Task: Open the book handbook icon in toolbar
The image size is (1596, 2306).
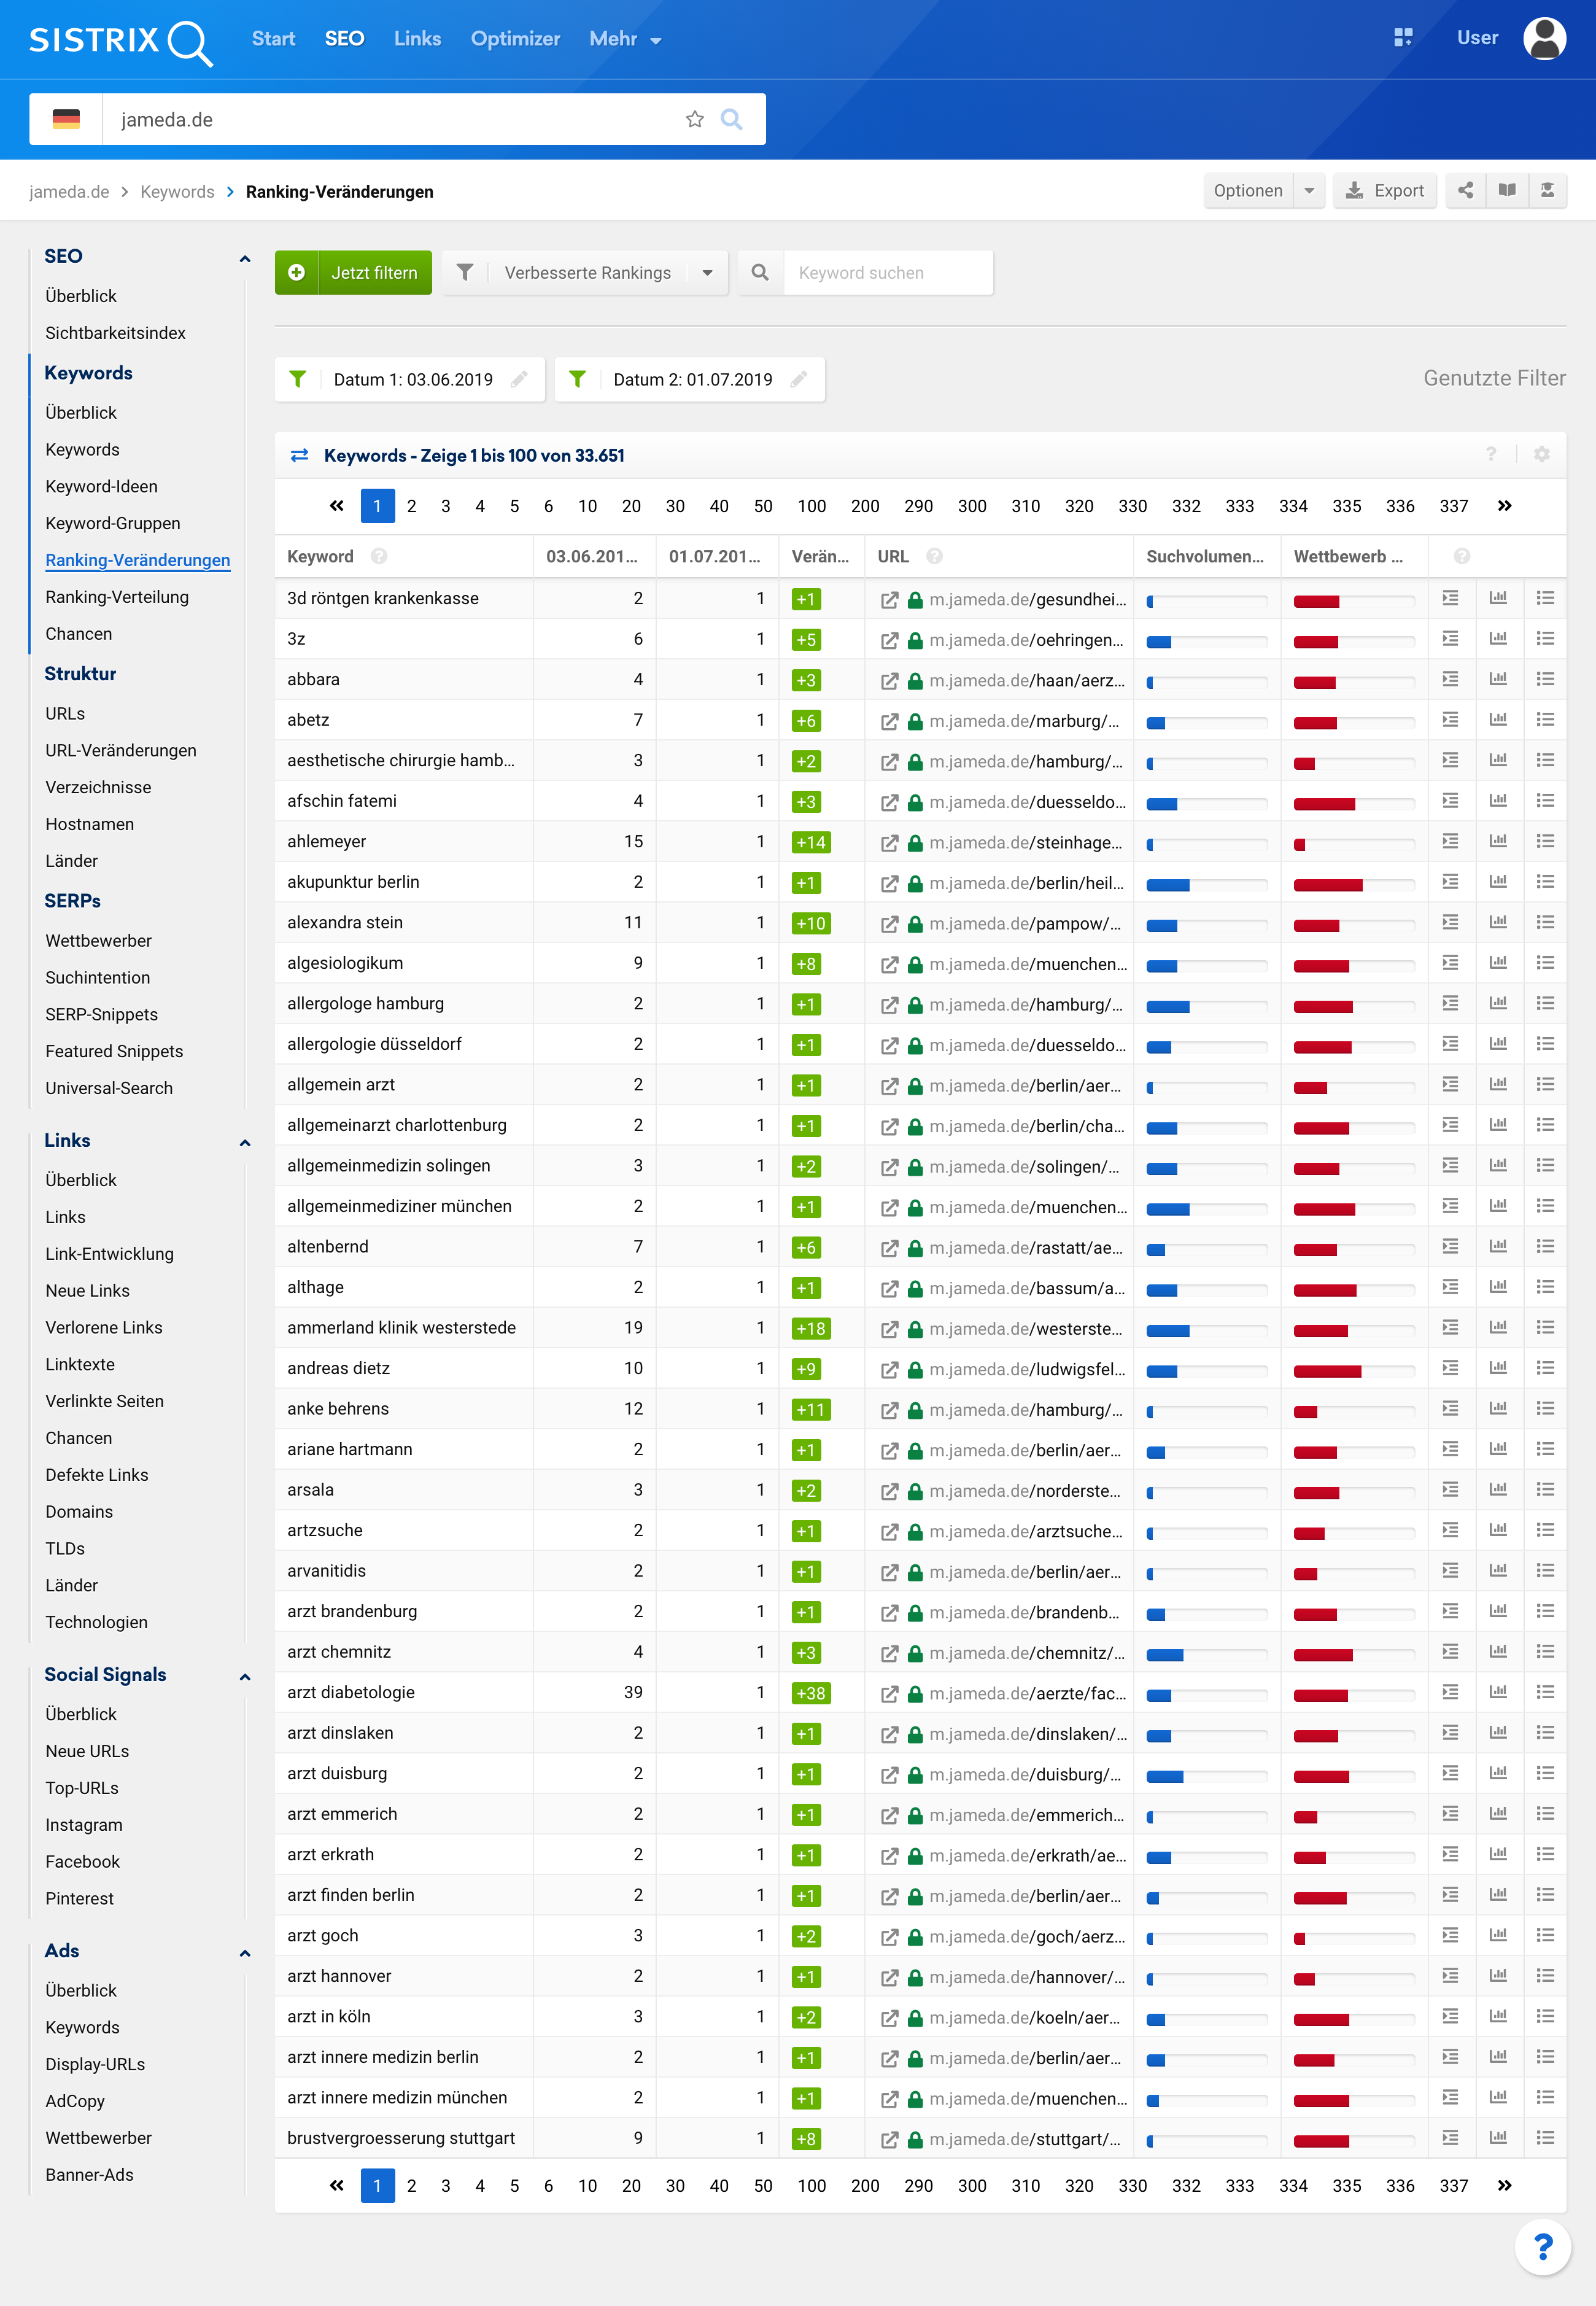Action: (x=1506, y=190)
